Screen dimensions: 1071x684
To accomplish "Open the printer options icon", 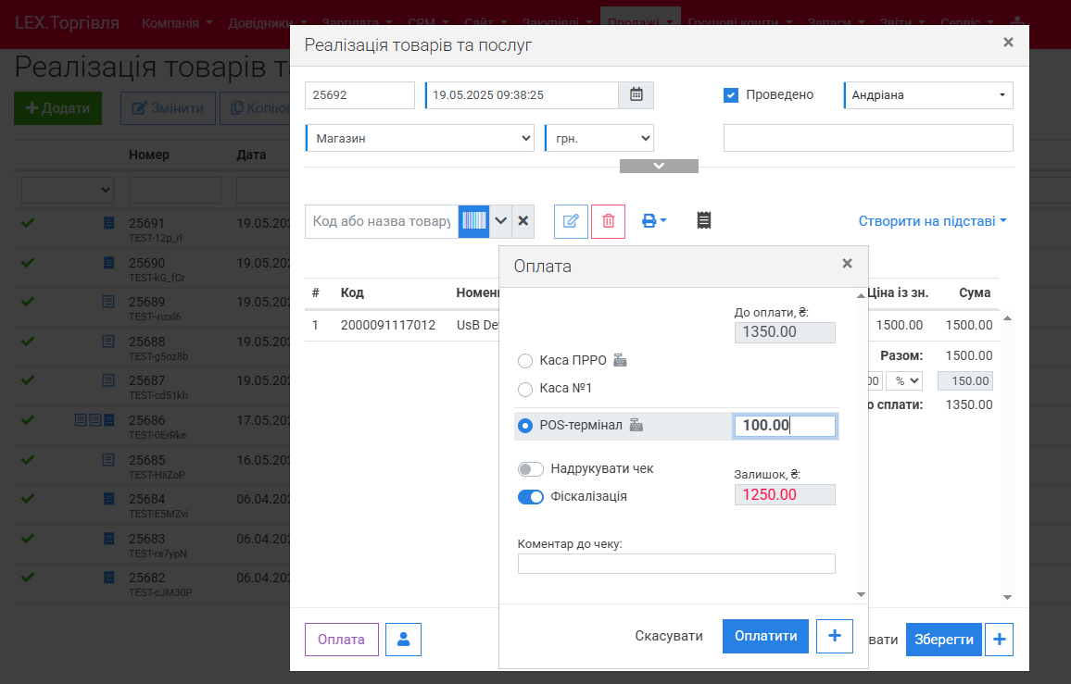I will [654, 221].
